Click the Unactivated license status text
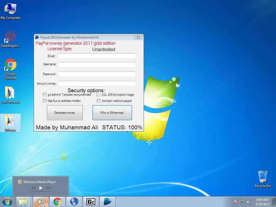 coord(104,50)
